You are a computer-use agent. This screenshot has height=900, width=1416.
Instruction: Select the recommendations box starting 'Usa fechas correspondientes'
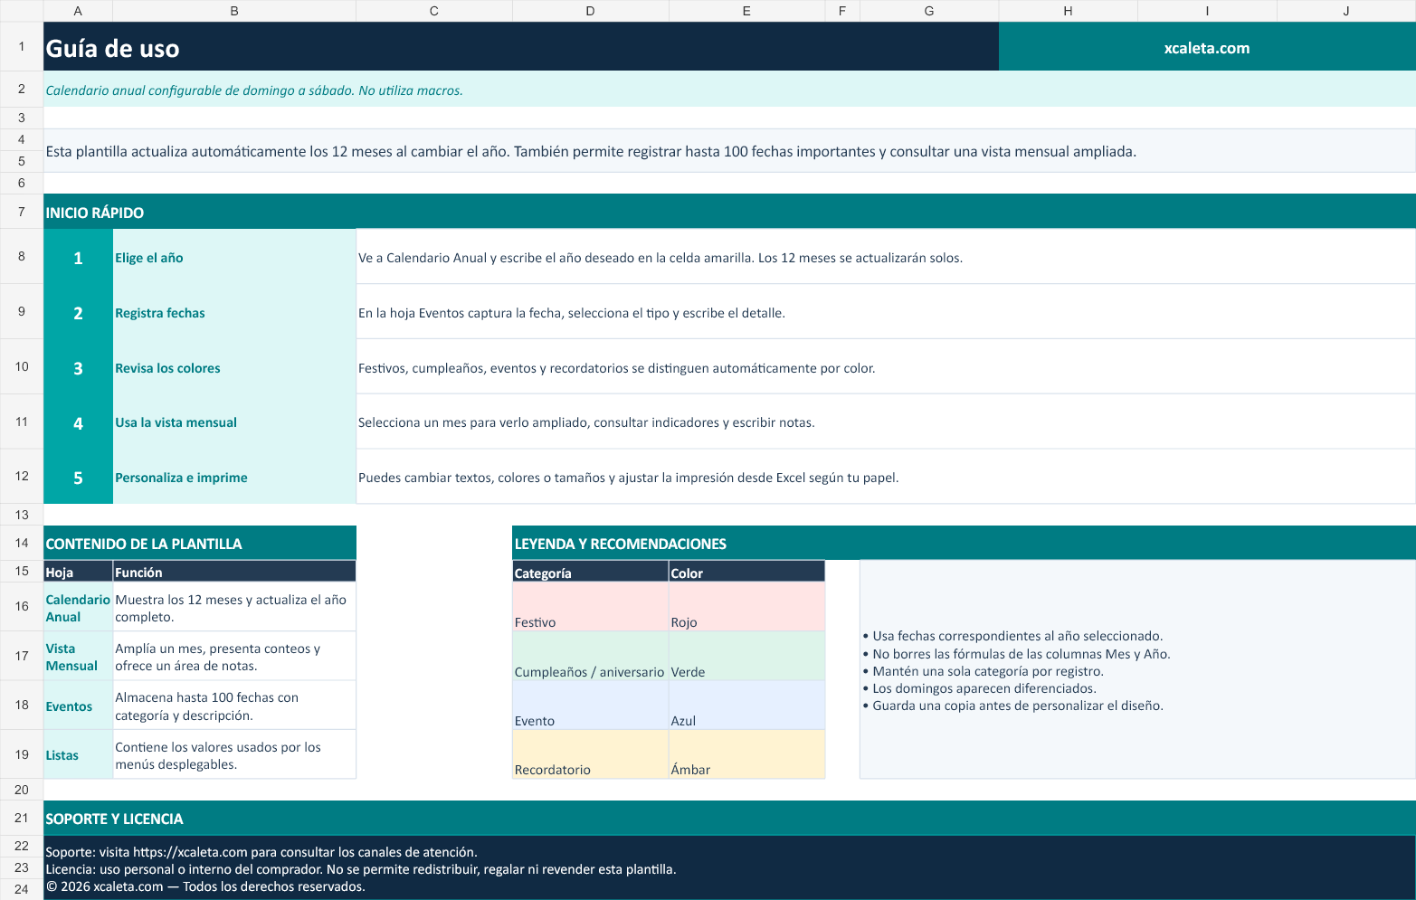1137,669
